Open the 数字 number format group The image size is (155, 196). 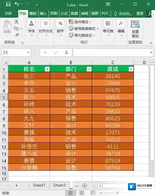[60, 28]
